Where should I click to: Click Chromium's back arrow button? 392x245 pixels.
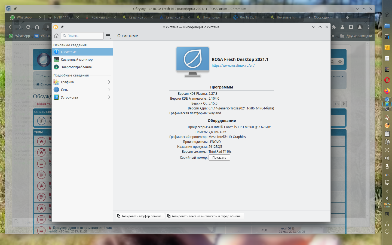point(11,27)
